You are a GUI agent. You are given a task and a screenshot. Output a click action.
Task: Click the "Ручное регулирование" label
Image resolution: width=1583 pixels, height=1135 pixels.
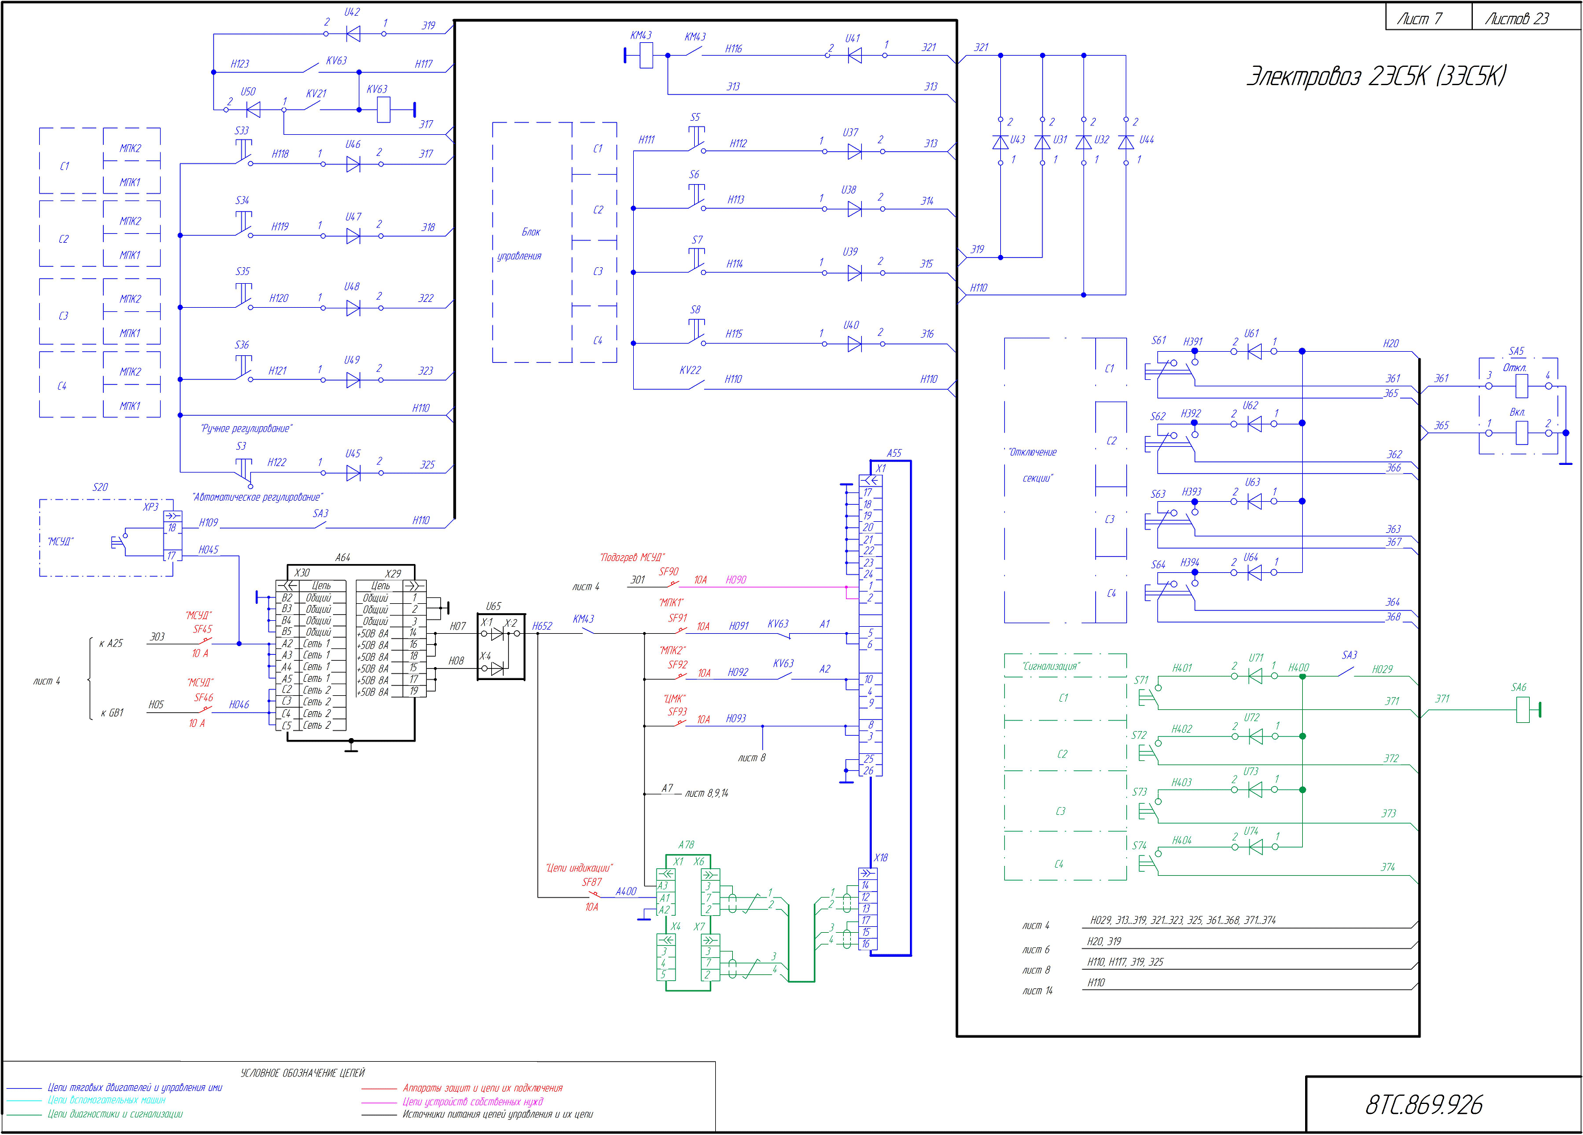click(246, 428)
